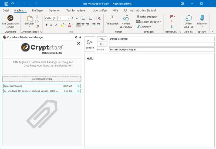Toggle underline (U) formatting

pyautogui.click(x=56, y=25)
